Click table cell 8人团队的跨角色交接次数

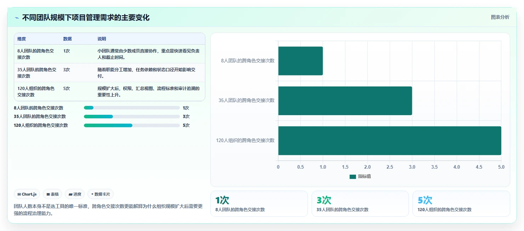36,54
